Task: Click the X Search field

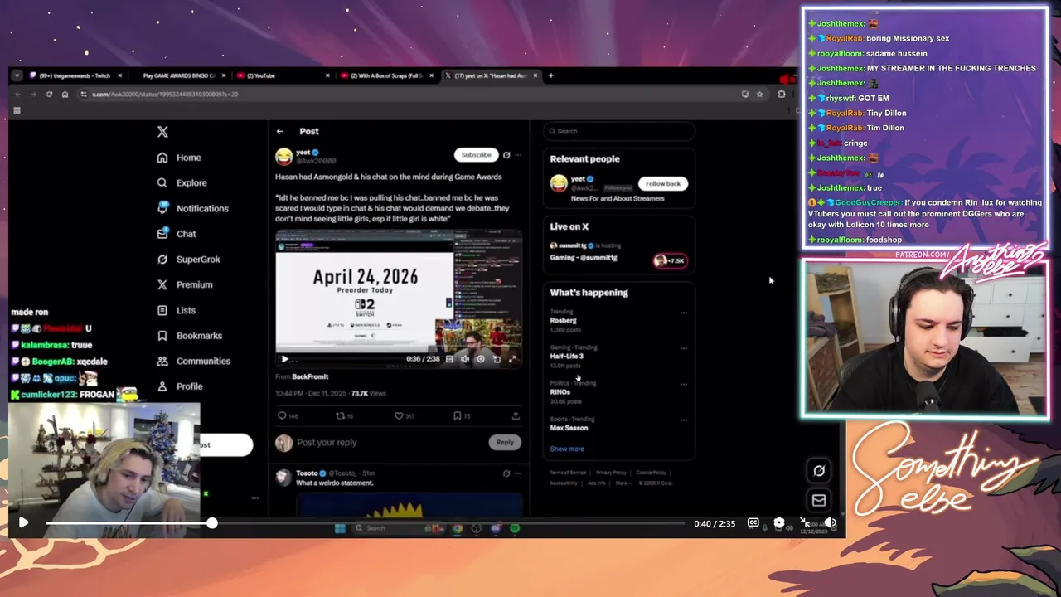Action: pyautogui.click(x=618, y=131)
